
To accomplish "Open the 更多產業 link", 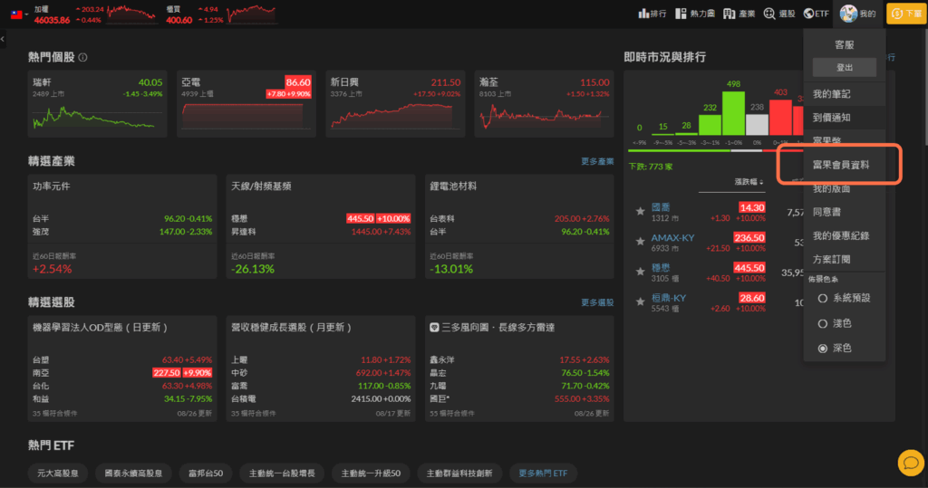I will pyautogui.click(x=596, y=161).
